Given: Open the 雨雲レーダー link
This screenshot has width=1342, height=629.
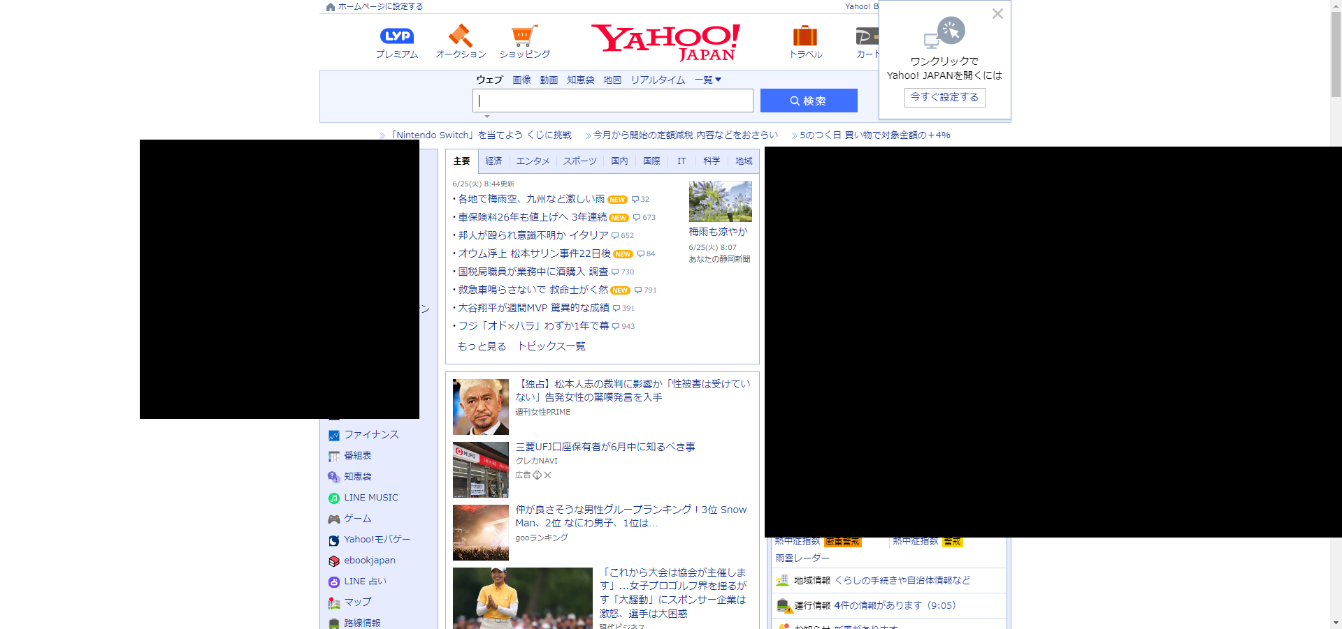Looking at the screenshot, I should click(x=802, y=558).
